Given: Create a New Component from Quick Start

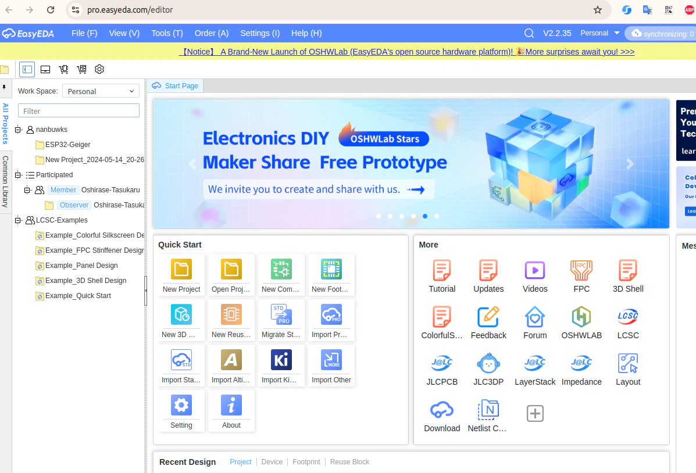Looking at the screenshot, I should point(281,275).
